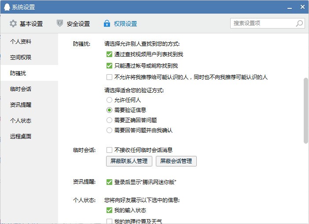This screenshot has width=309, height=224.
Task: Click the blue lock icon for 权限设置
Action: point(107,23)
